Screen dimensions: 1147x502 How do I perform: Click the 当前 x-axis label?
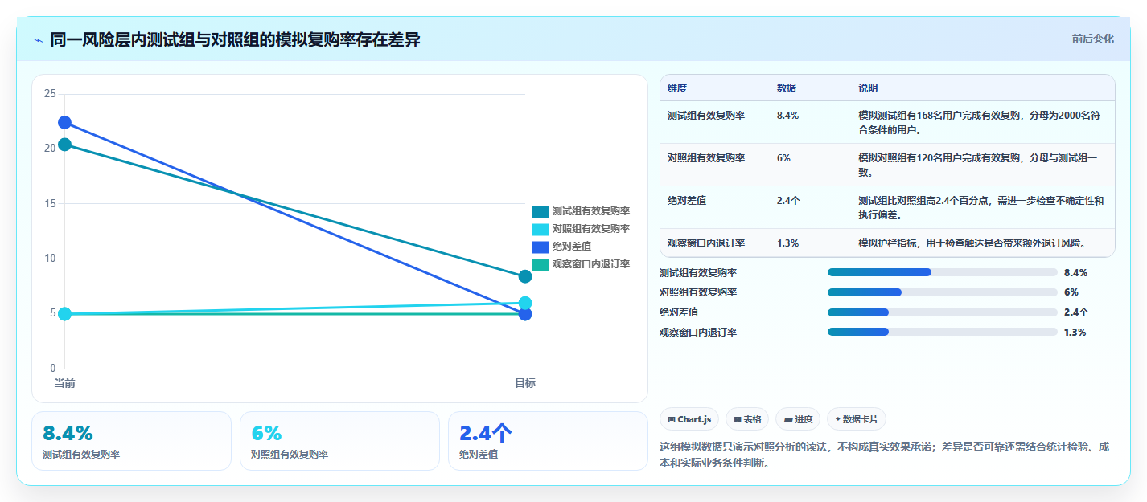tap(64, 383)
